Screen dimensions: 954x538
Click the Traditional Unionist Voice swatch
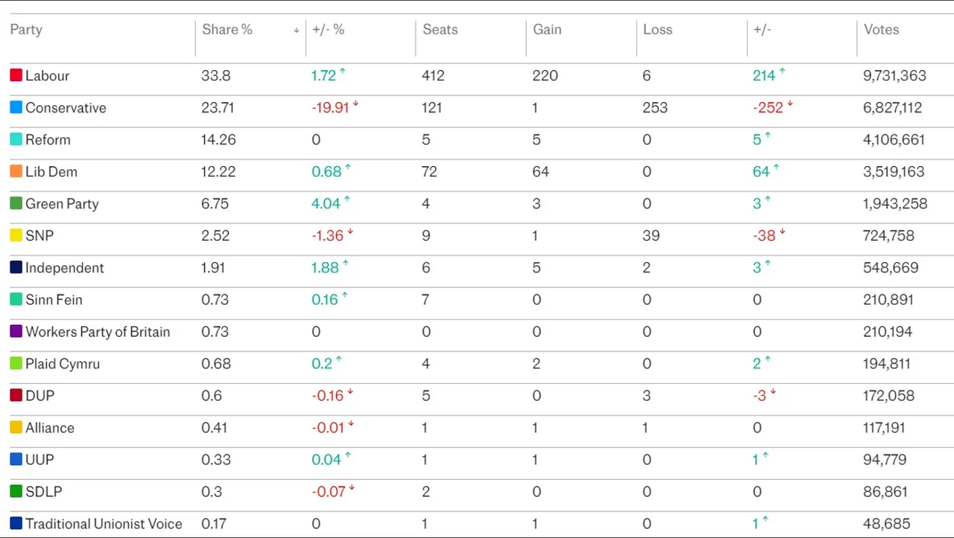point(16,524)
